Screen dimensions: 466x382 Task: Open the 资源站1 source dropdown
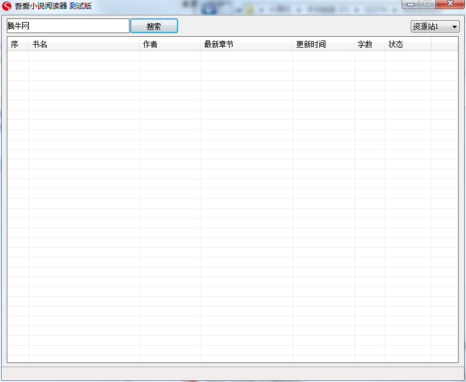[x=435, y=26]
